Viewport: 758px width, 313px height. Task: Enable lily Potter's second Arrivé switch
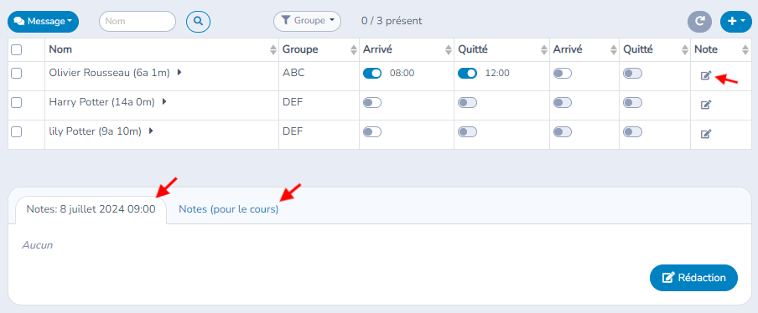click(563, 132)
